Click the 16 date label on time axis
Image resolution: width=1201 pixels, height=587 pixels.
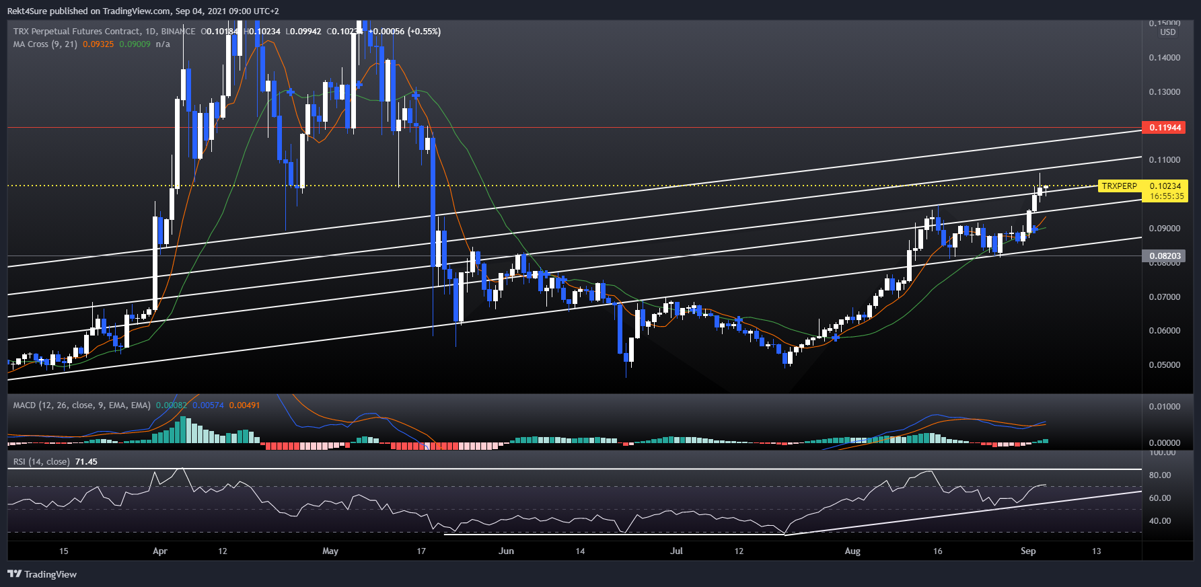(x=938, y=551)
